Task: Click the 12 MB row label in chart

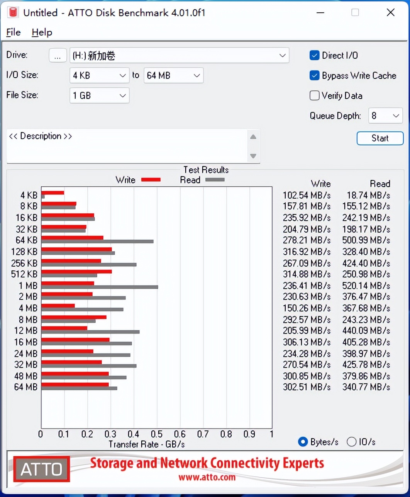Action: (26, 330)
